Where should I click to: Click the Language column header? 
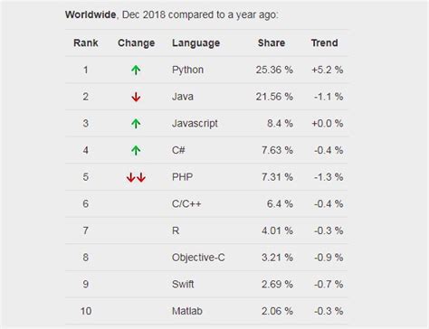pyautogui.click(x=195, y=43)
